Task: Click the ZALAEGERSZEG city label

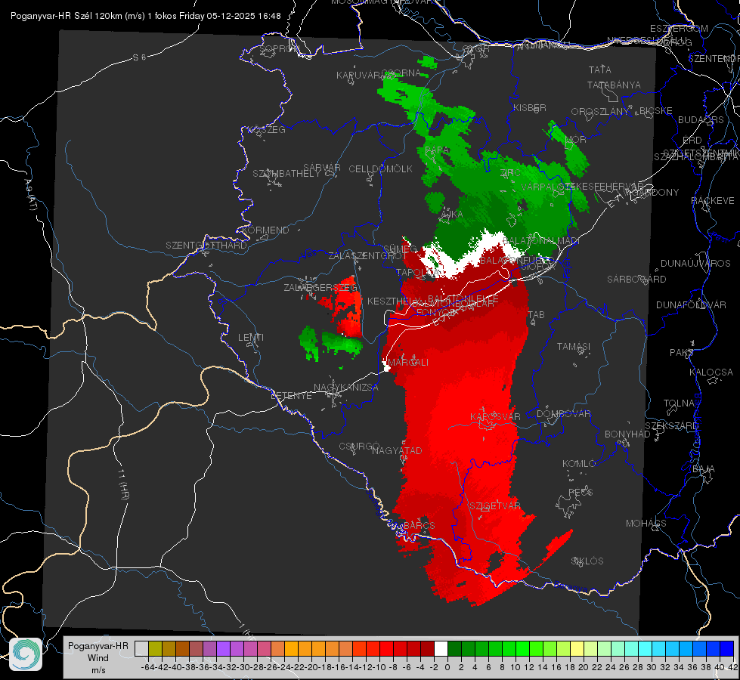Action: [x=320, y=287]
